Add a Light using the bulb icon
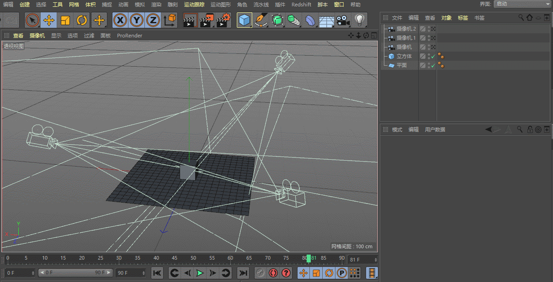Image resolution: width=553 pixels, height=282 pixels. [x=360, y=20]
